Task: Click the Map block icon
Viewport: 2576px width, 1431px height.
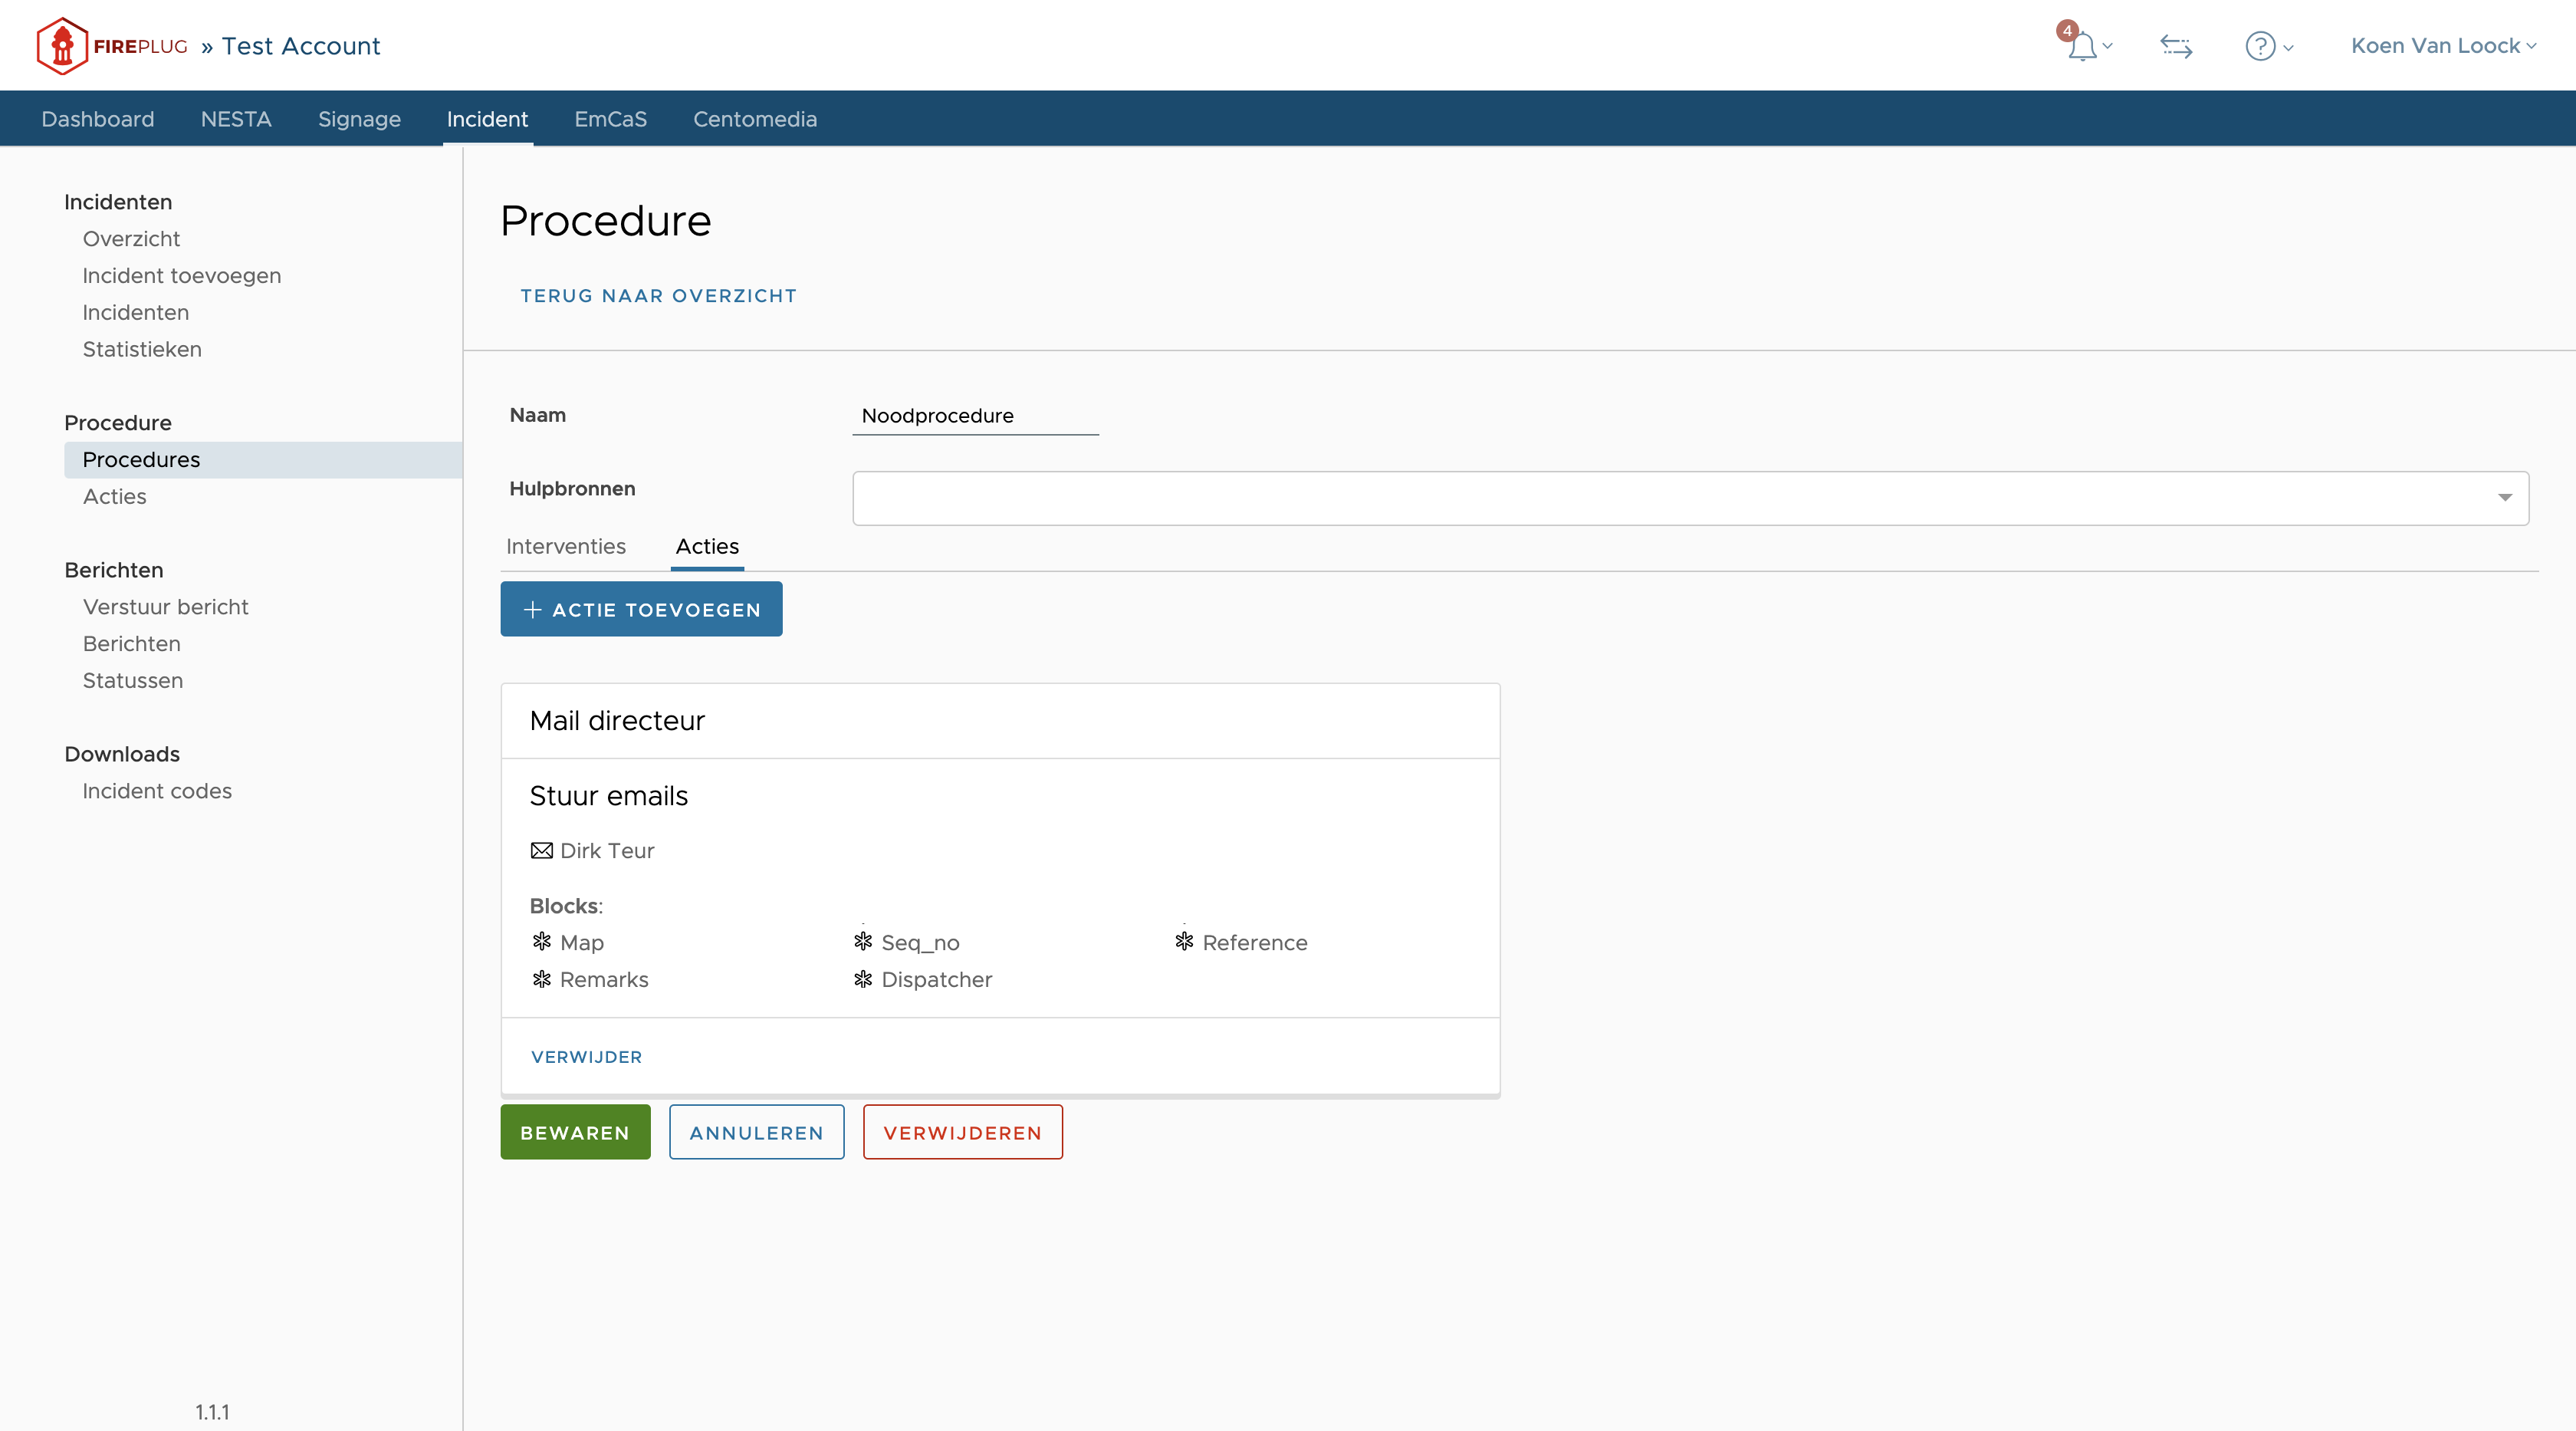Action: click(x=541, y=942)
